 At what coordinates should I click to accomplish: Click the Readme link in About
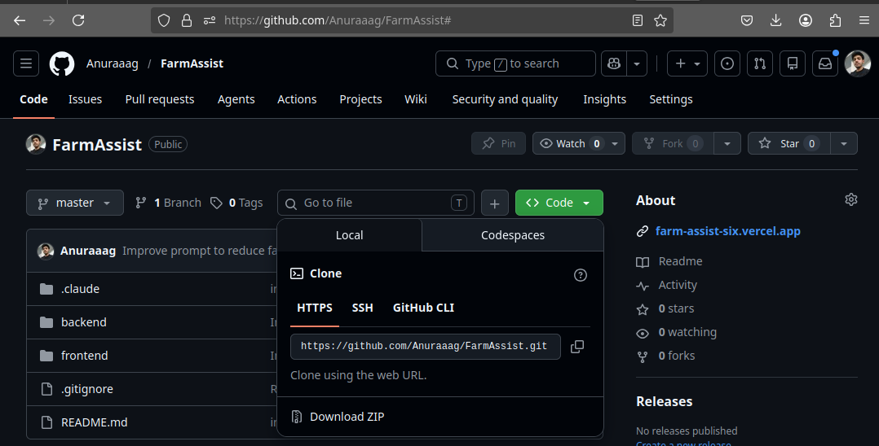[680, 261]
